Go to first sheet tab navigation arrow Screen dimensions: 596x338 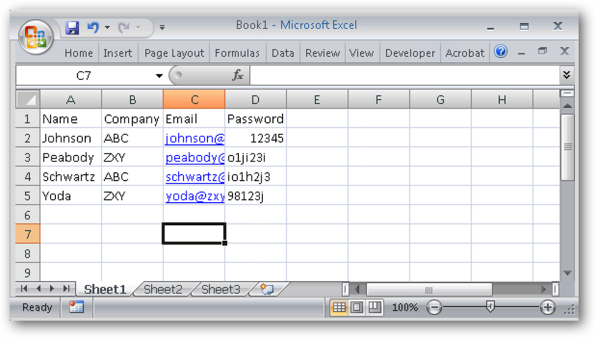click(x=24, y=289)
